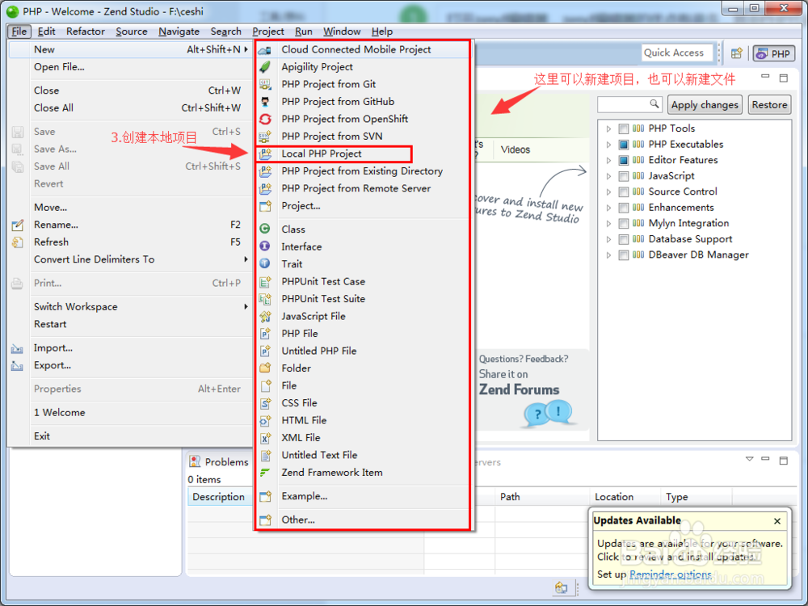Click the Apigility Project feather icon
The height and width of the screenshot is (606, 808).
pos(265,67)
